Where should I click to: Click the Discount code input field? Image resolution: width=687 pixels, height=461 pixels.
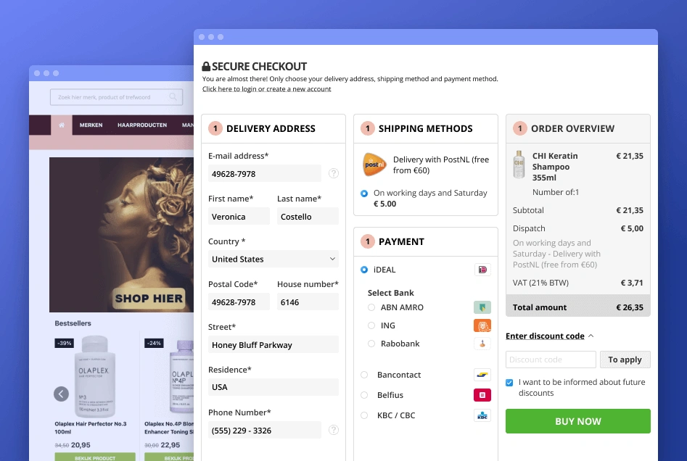[x=551, y=360]
